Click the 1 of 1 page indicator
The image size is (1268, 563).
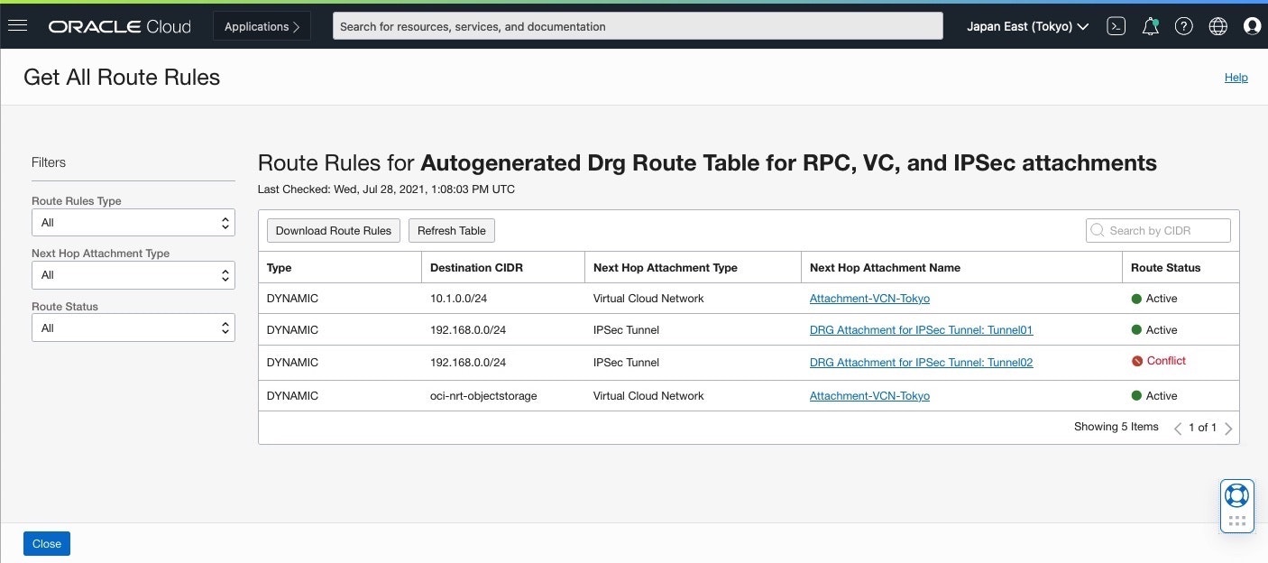1202,428
